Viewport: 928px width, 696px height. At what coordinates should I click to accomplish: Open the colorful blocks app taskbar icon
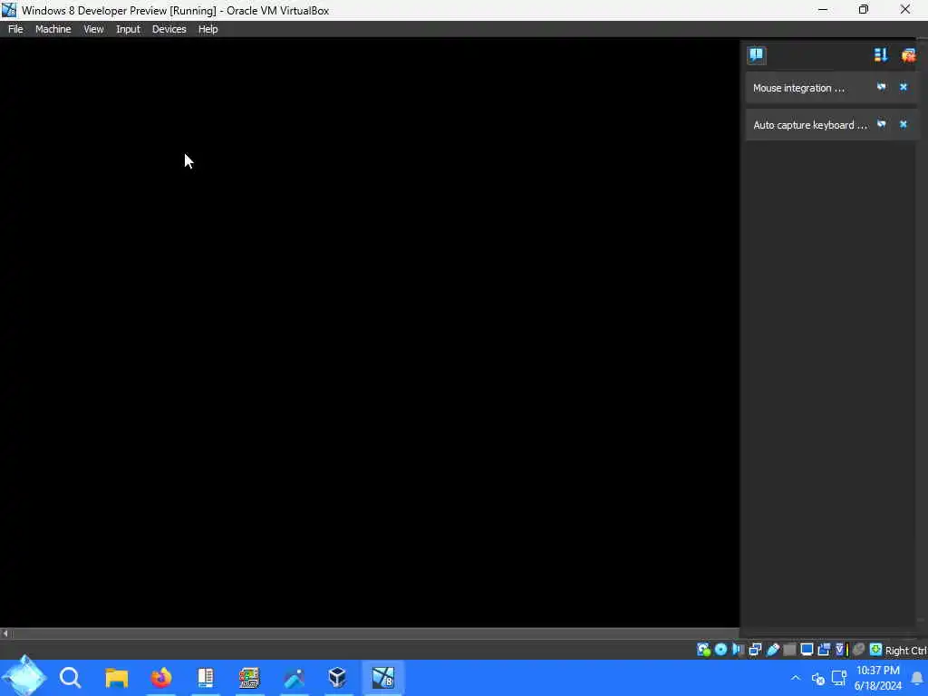[x=249, y=678]
